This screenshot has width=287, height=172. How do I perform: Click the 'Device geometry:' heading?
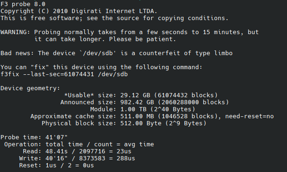click(30, 88)
